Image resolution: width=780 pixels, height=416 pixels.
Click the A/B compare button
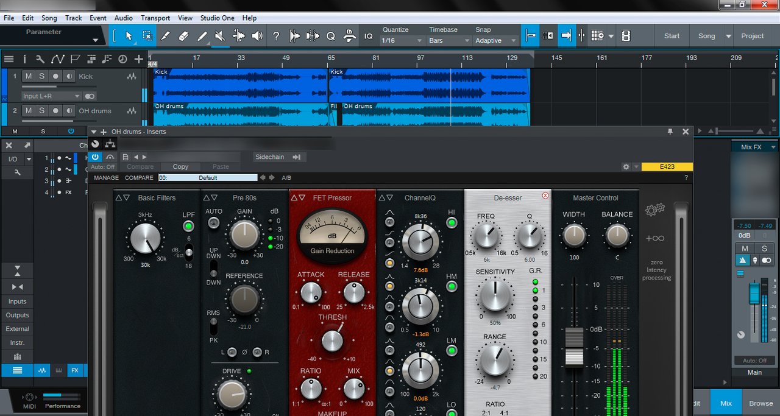(286, 178)
